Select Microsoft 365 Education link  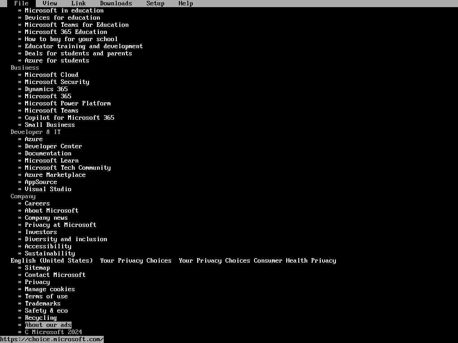[66, 32]
